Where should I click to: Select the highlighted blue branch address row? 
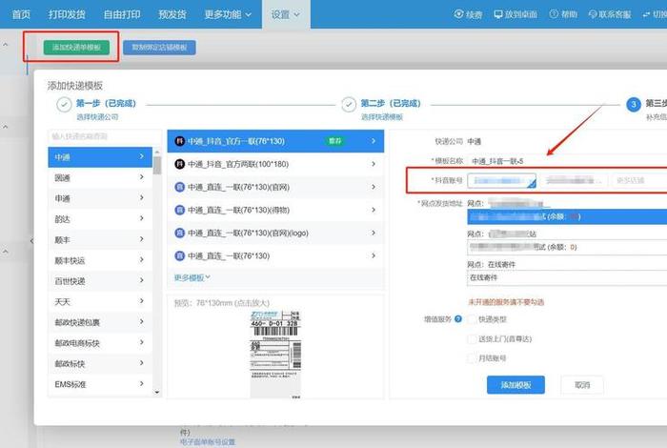click(x=567, y=217)
